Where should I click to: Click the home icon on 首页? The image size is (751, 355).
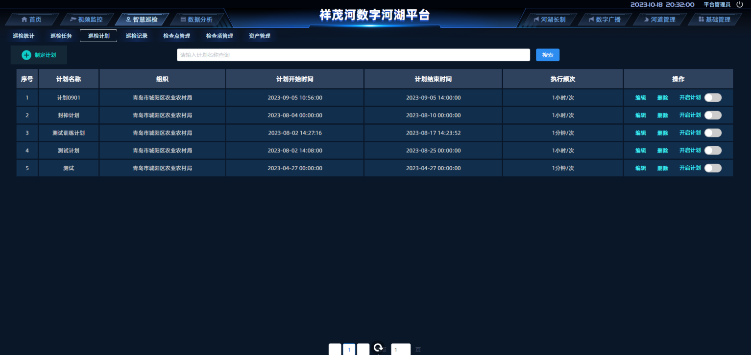(24, 20)
